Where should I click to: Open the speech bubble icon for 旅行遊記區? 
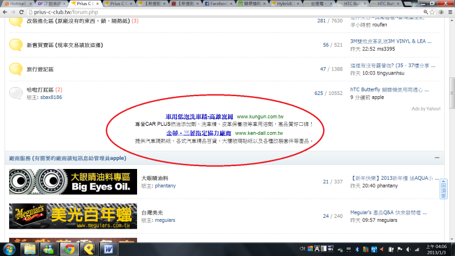click(x=16, y=69)
